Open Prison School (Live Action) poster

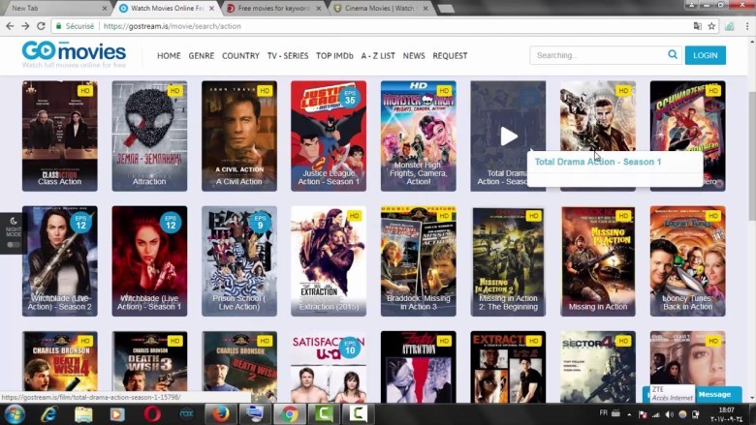tap(239, 261)
